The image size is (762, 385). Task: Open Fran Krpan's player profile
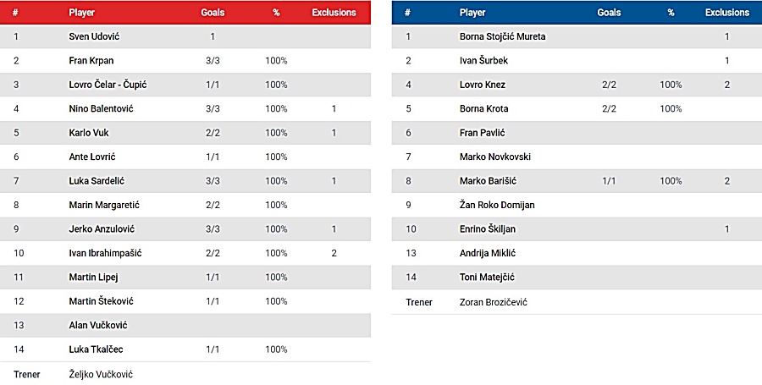click(91, 61)
